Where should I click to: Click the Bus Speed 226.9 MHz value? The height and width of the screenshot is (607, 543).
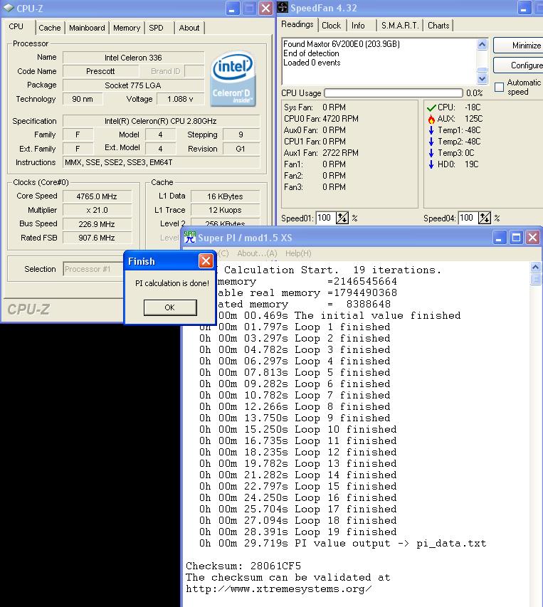coord(97,224)
